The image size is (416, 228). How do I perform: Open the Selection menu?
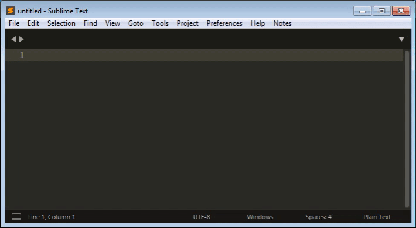coord(62,23)
